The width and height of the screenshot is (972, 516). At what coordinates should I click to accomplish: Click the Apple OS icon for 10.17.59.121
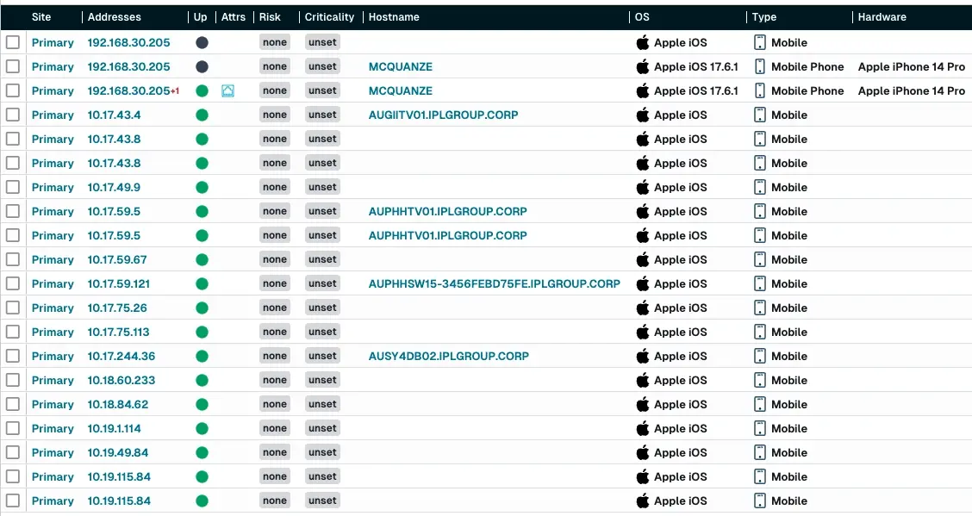642,283
